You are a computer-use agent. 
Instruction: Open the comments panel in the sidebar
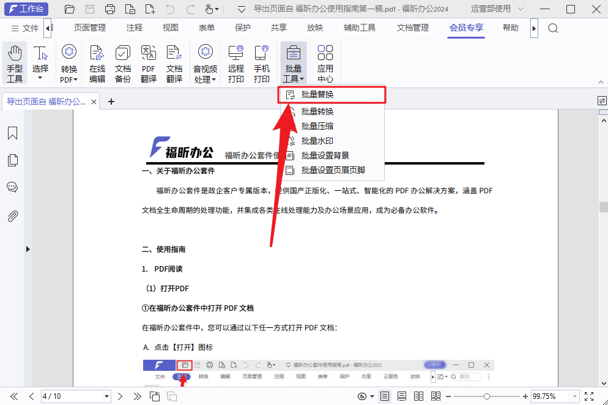(x=13, y=187)
